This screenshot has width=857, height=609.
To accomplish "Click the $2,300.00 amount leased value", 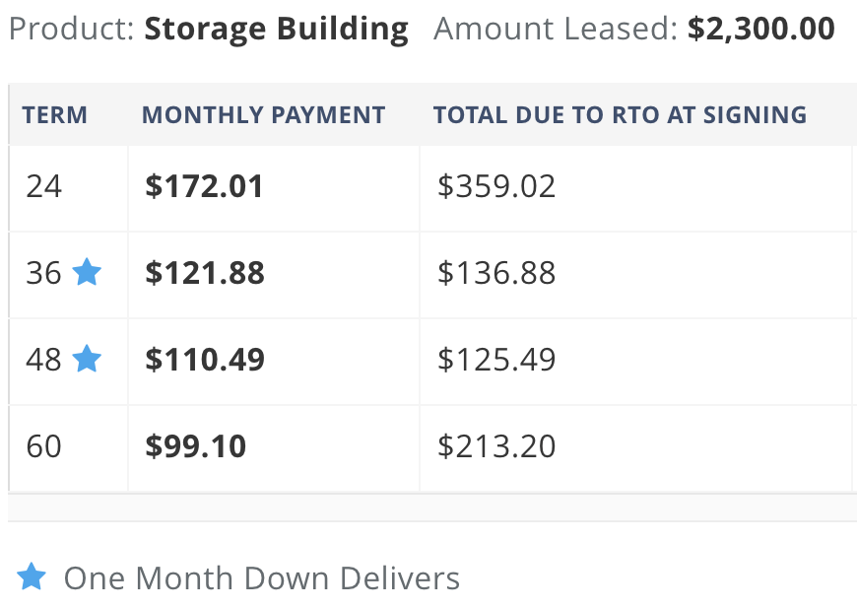I will tap(760, 29).
